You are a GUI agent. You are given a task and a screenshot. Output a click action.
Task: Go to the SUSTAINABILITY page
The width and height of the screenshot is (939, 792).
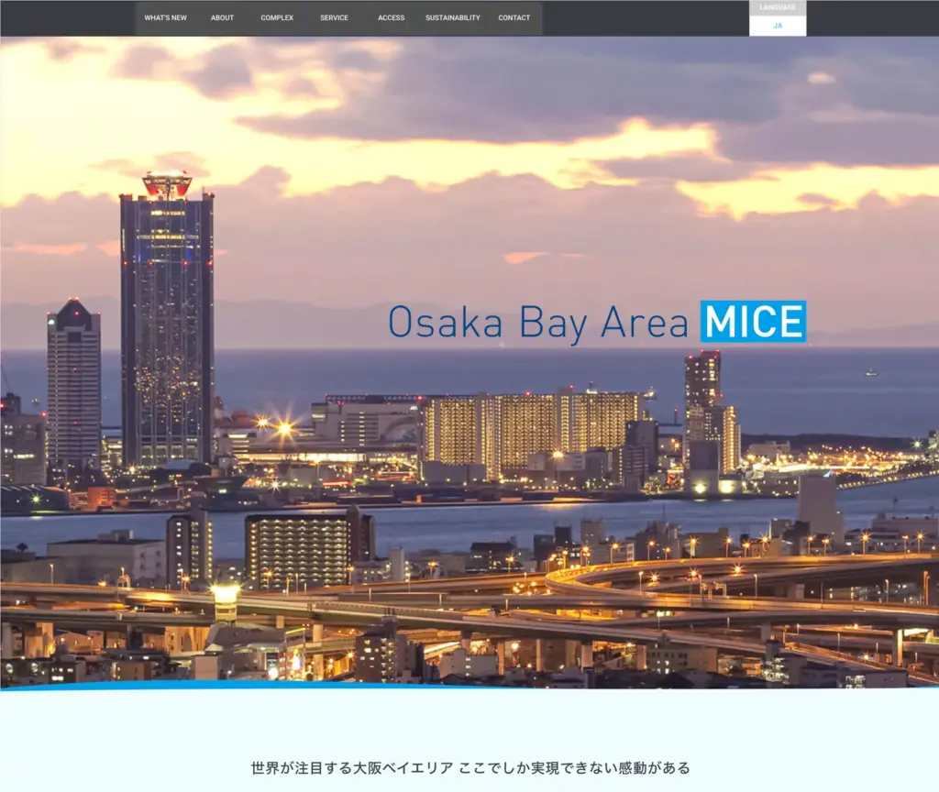451,16
